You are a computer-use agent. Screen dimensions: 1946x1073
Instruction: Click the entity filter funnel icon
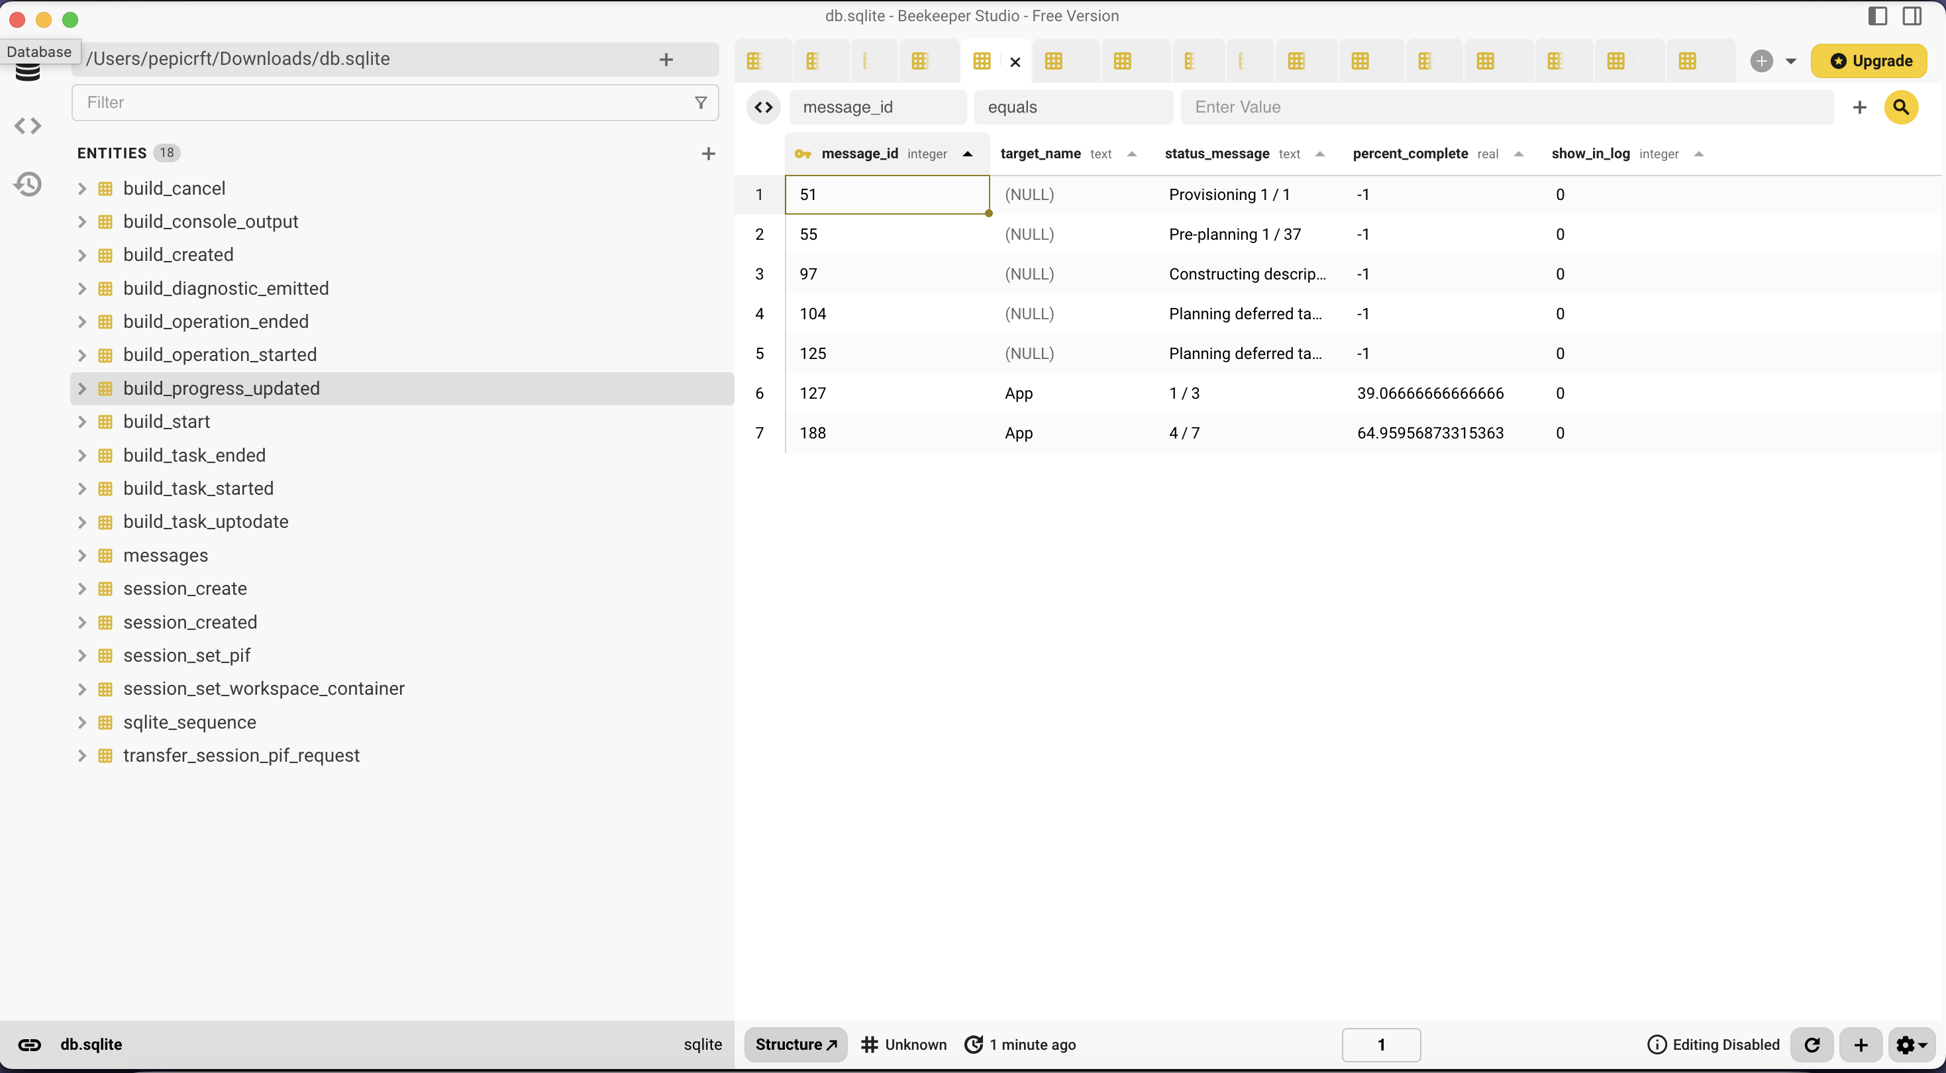pos(700,103)
